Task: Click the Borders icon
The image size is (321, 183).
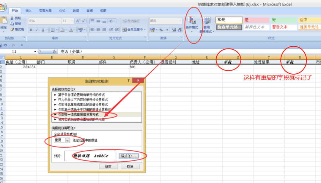Action: (53, 30)
